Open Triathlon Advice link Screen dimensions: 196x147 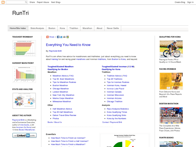tap(114, 76)
